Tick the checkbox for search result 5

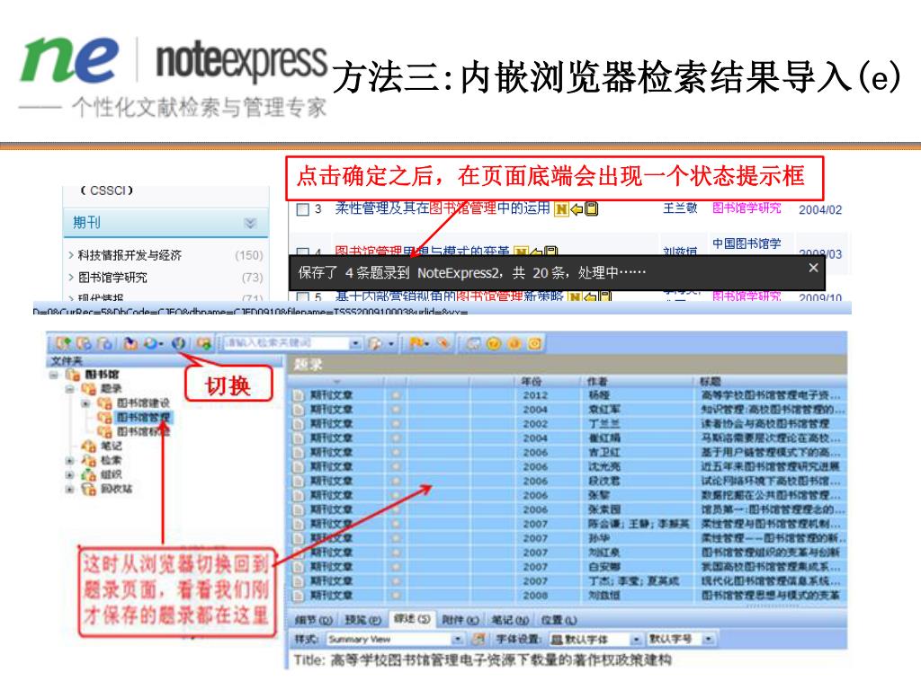(x=303, y=296)
